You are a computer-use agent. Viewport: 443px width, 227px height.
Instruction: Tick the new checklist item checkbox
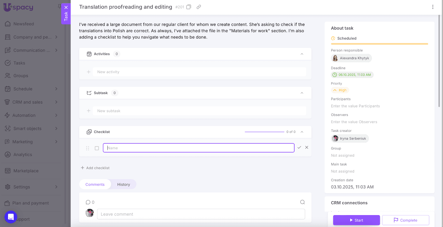coord(97,148)
